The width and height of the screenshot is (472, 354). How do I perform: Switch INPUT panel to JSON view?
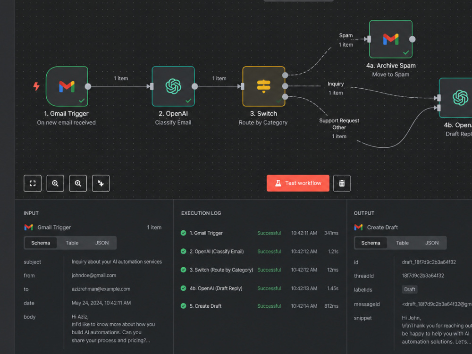[102, 243]
